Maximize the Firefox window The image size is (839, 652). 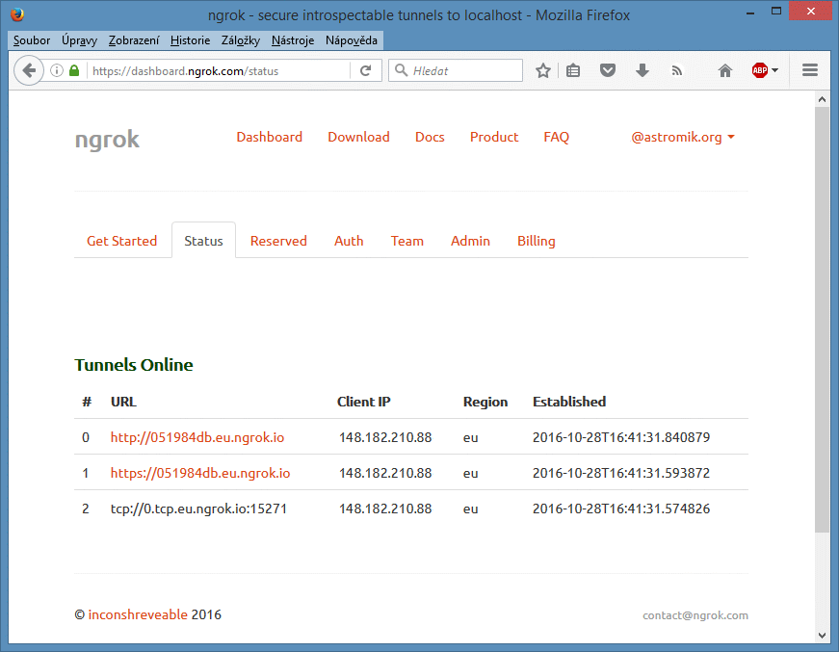(x=775, y=12)
